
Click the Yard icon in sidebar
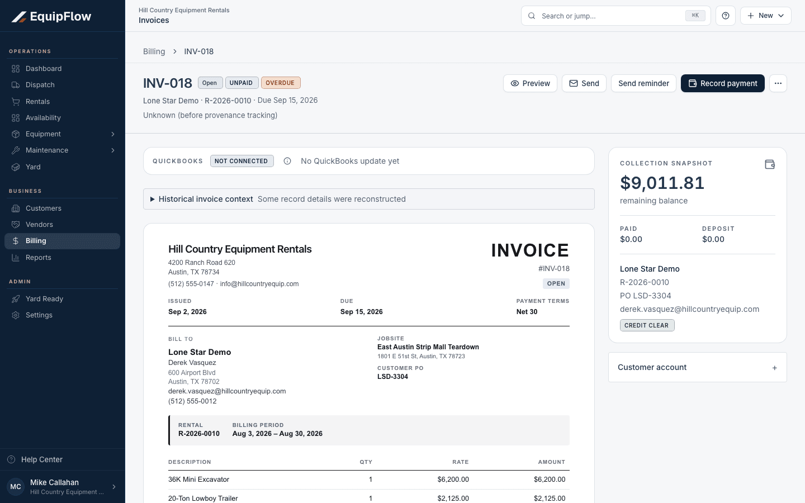click(x=16, y=167)
